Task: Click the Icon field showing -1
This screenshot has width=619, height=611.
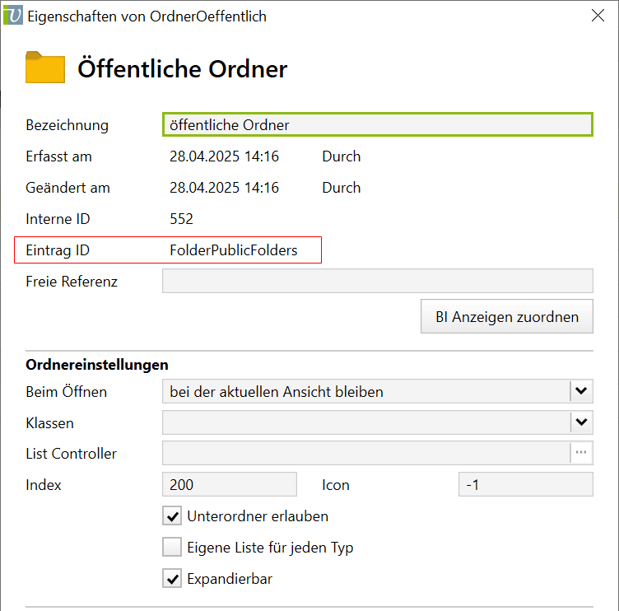Action: [525, 484]
